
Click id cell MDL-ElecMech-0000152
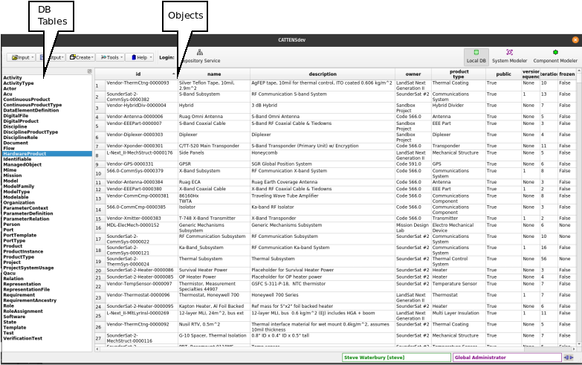point(141,227)
